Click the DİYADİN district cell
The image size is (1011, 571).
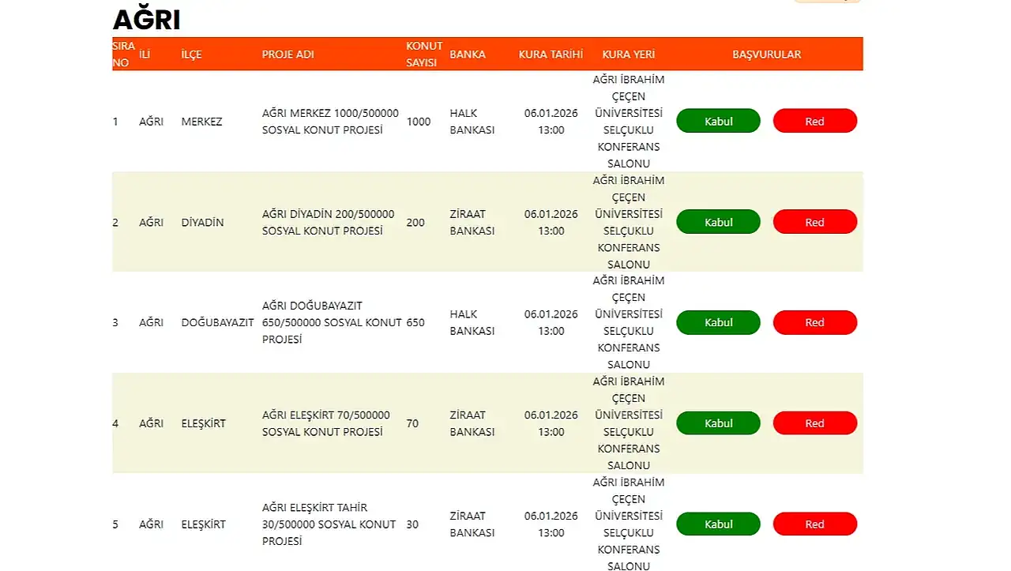pyautogui.click(x=202, y=223)
